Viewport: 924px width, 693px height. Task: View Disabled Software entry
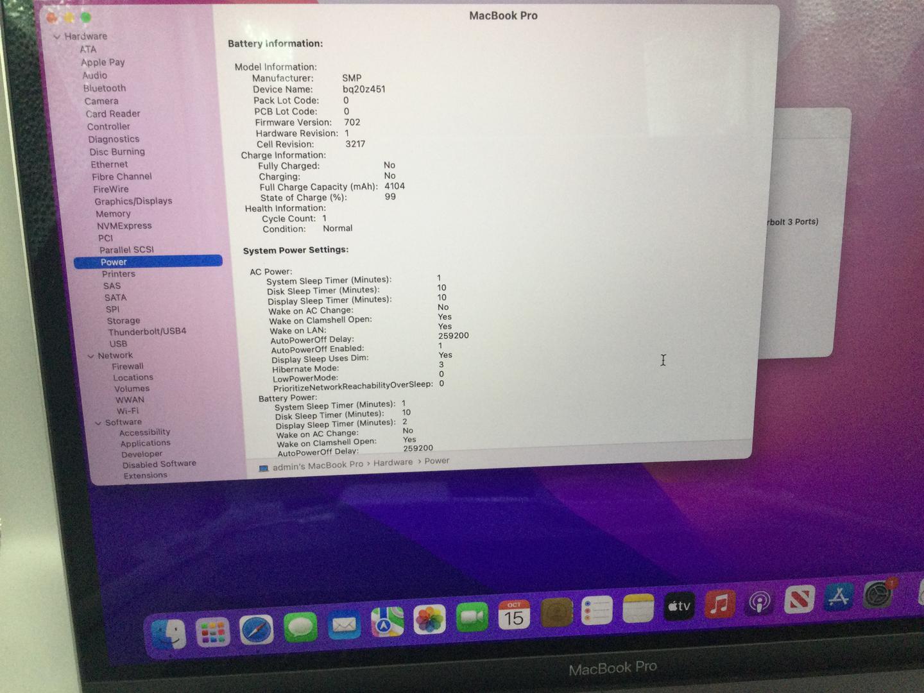159,465
